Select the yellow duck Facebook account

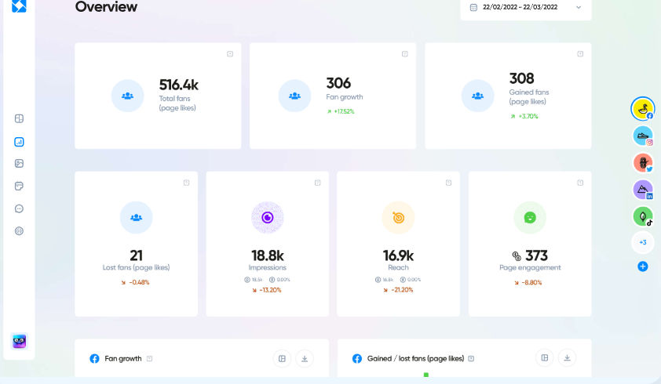pyautogui.click(x=642, y=109)
